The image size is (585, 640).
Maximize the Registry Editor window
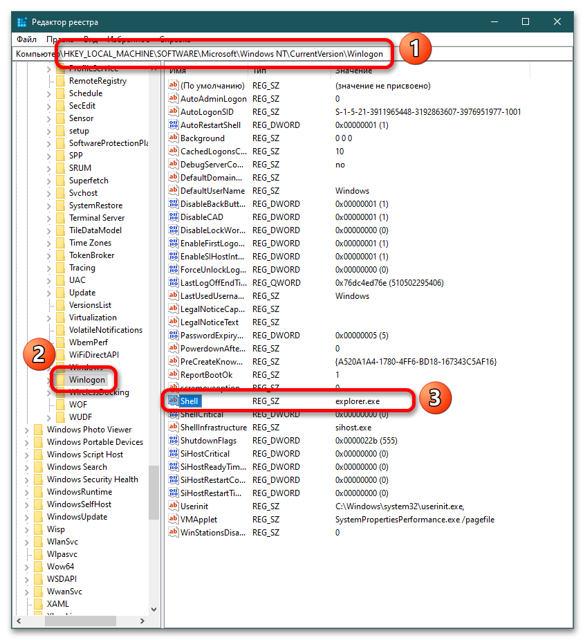click(x=526, y=21)
